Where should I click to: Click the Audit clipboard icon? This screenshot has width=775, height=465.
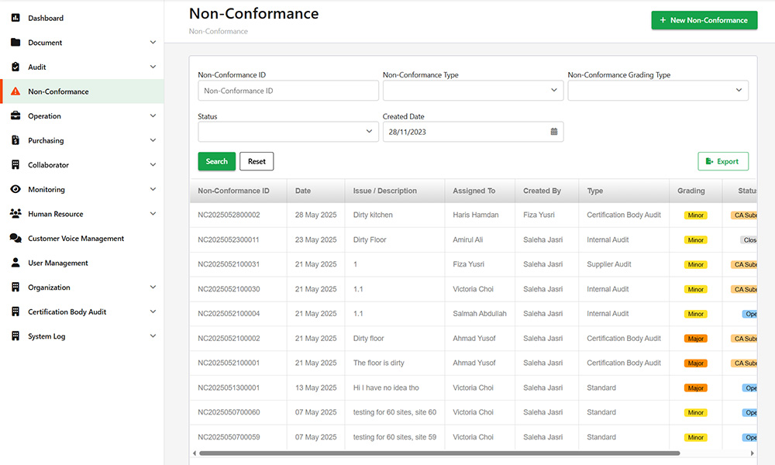(x=15, y=67)
